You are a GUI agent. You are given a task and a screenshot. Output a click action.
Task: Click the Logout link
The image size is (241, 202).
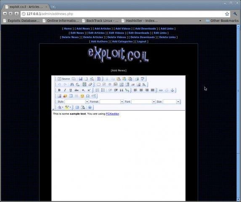pos(142,42)
